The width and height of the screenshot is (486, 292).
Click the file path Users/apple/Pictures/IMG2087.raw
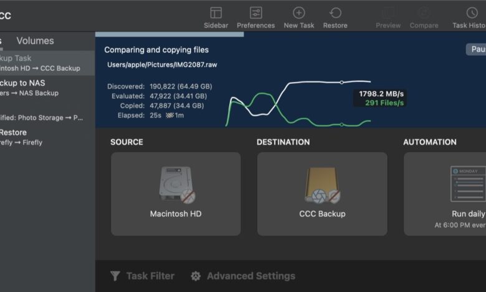click(162, 65)
